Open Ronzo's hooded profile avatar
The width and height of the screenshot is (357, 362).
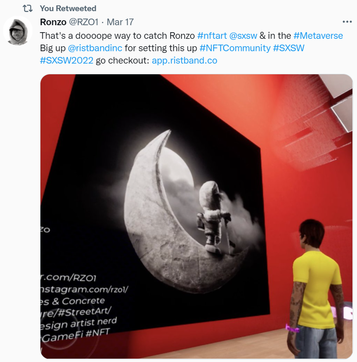17,31
